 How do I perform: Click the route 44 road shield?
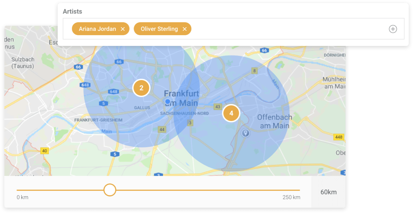[162, 130]
